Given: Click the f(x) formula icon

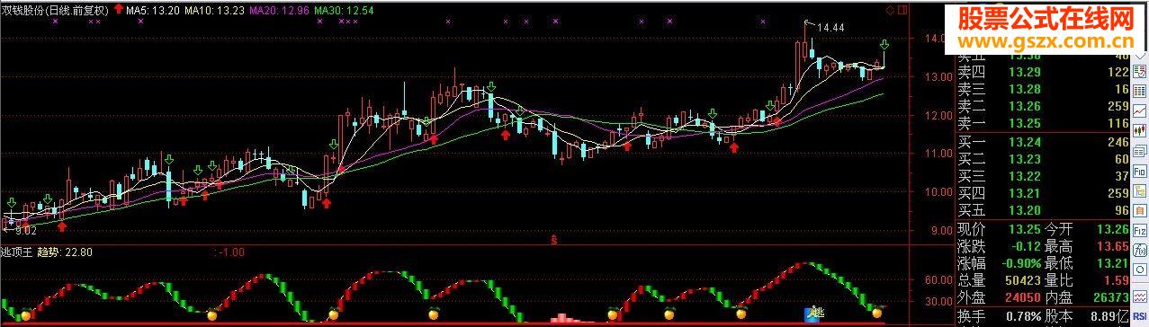Looking at the screenshot, I should (1139, 250).
